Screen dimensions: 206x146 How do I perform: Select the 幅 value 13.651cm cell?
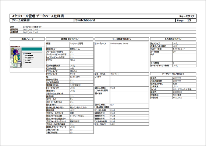click(81, 77)
